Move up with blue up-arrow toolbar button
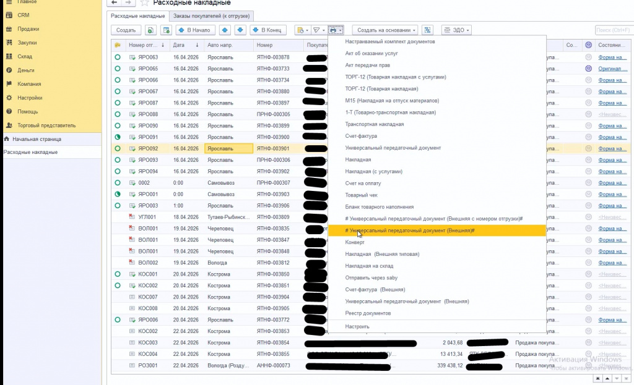The height and width of the screenshot is (385, 634). pos(225,30)
